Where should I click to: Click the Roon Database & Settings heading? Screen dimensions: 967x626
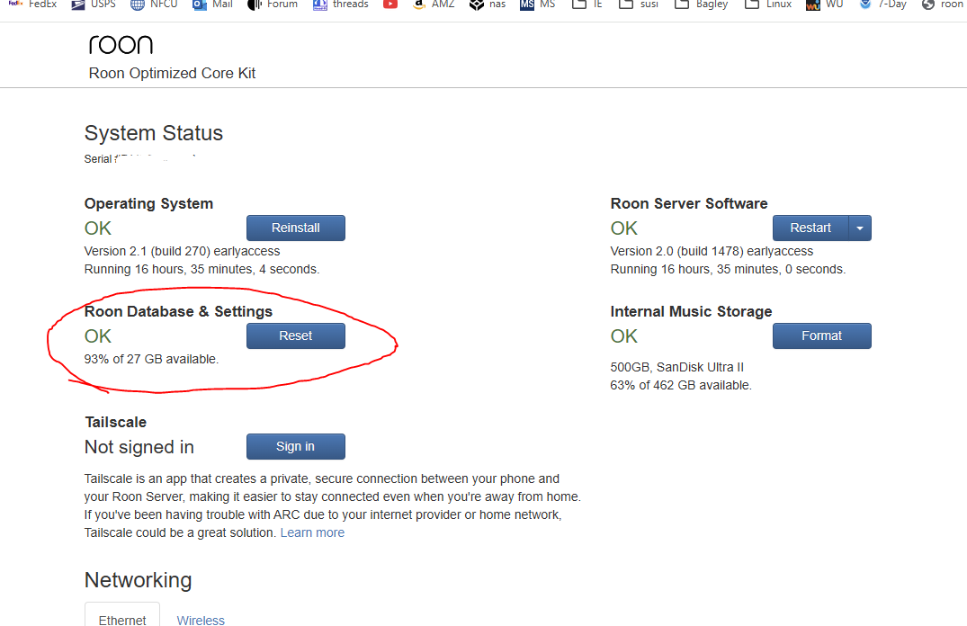[x=178, y=311]
